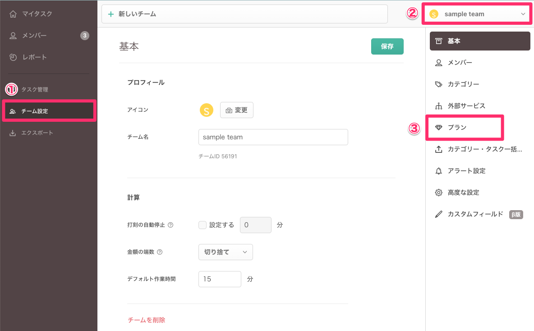Click the download icon for エクスポート

click(13, 133)
